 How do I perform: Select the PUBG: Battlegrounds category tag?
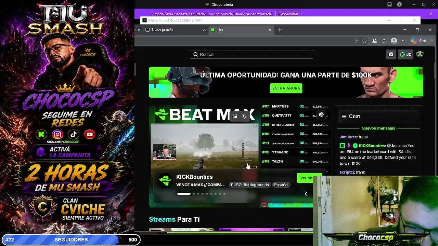250,185
